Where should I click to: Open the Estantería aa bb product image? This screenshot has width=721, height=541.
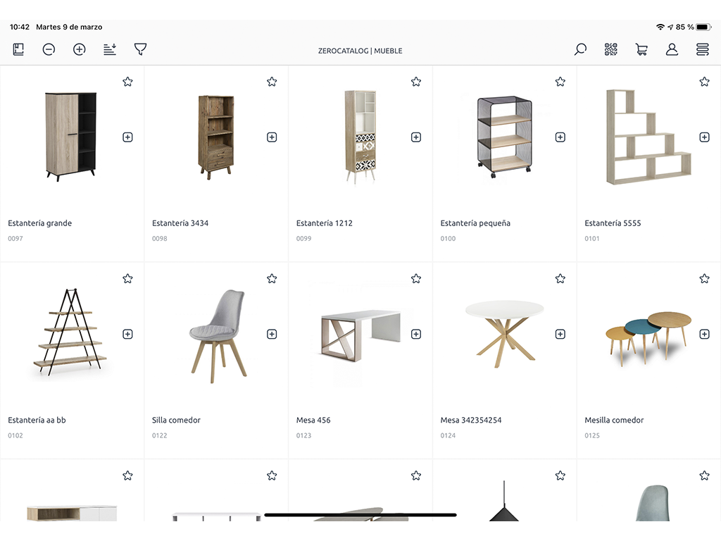coord(70,332)
